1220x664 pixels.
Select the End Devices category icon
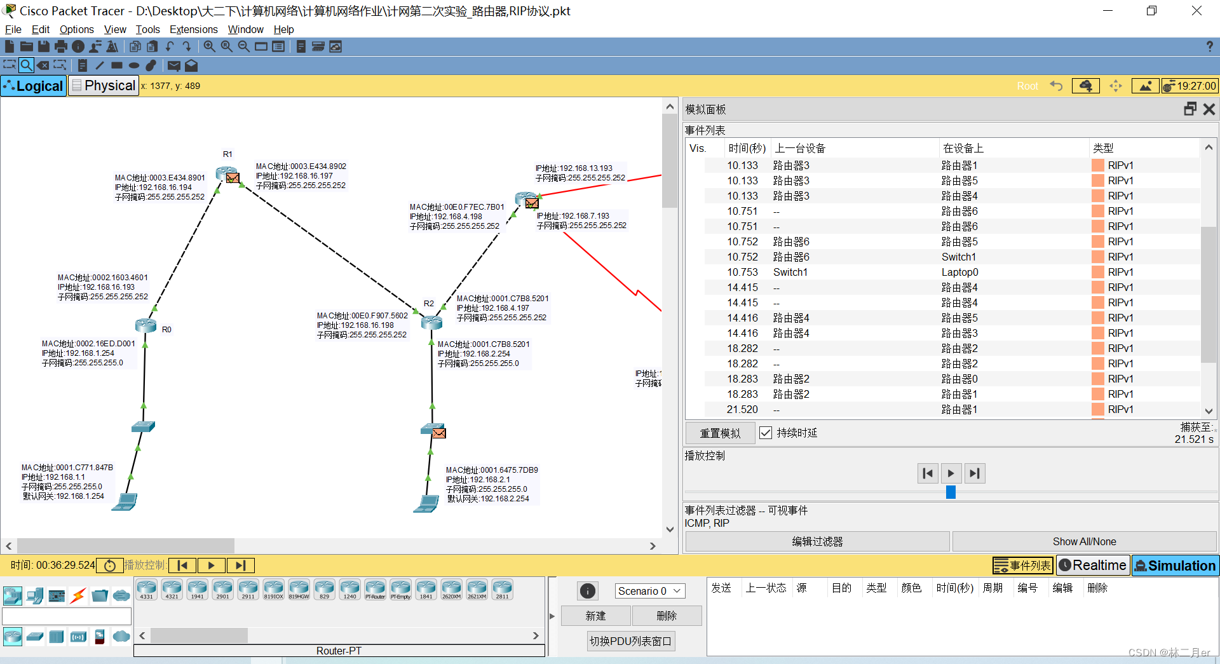(x=34, y=595)
